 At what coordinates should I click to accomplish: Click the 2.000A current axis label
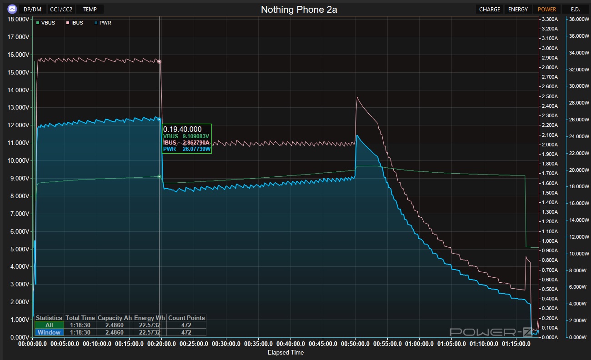[x=549, y=145]
